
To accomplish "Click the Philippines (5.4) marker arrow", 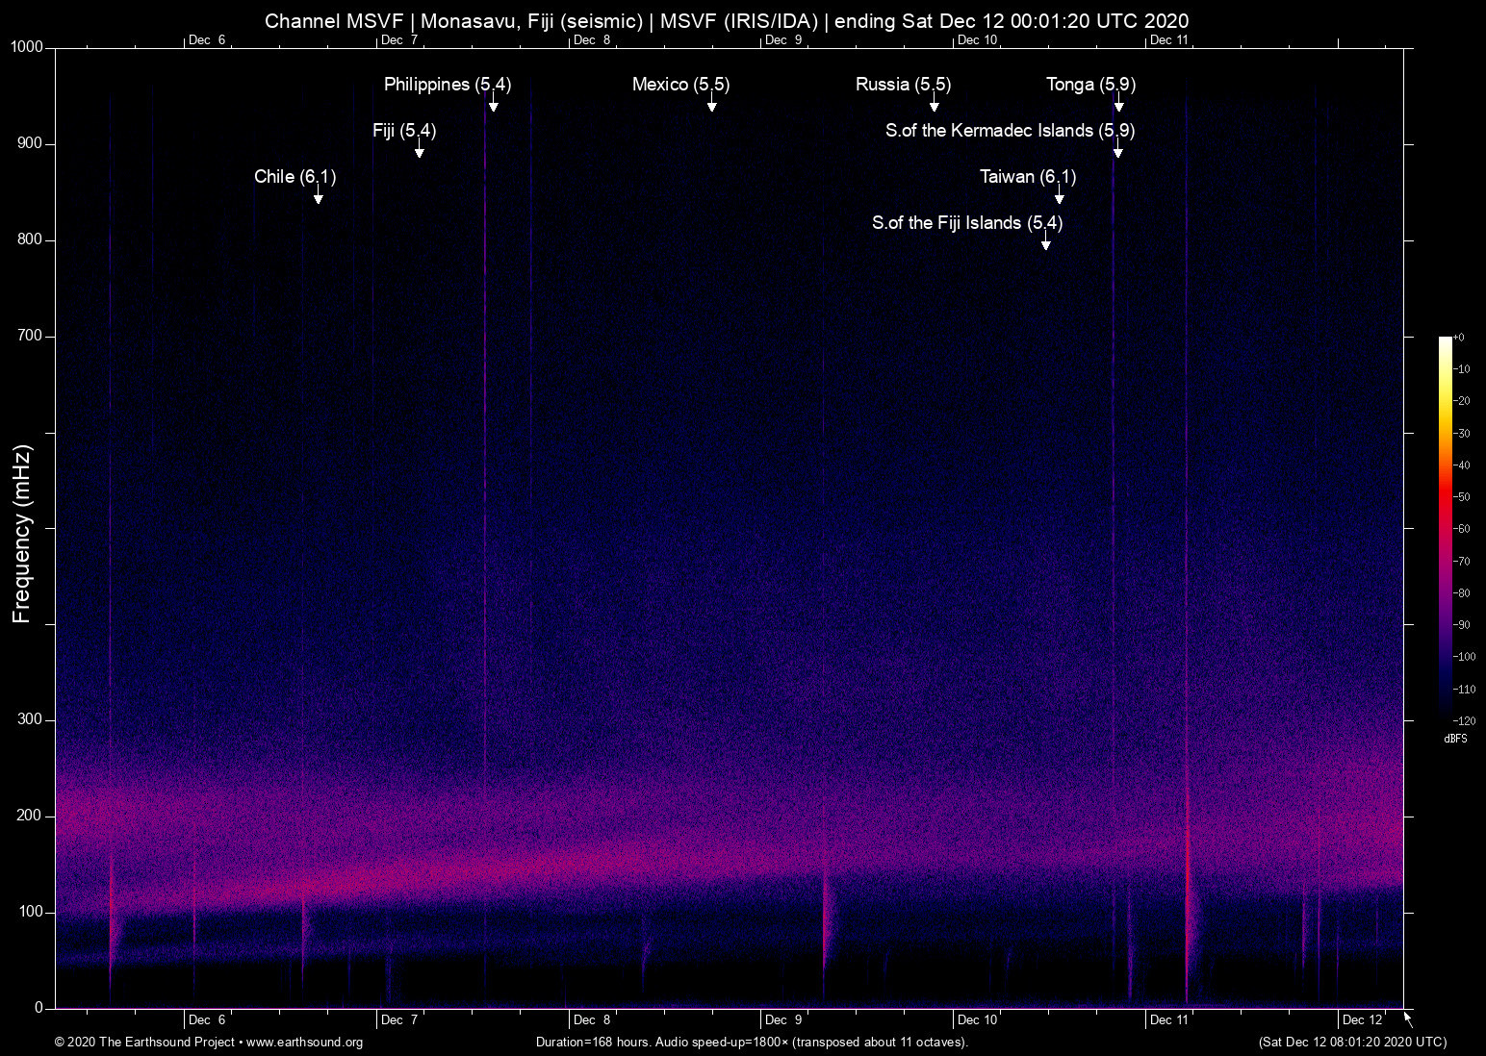I will [492, 106].
